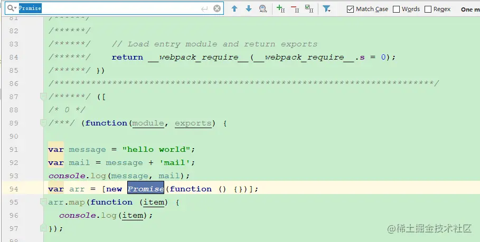Click the 'new' keyword on line 94
Image resolution: width=480 pixels, height=242 pixels.
tap(114, 189)
